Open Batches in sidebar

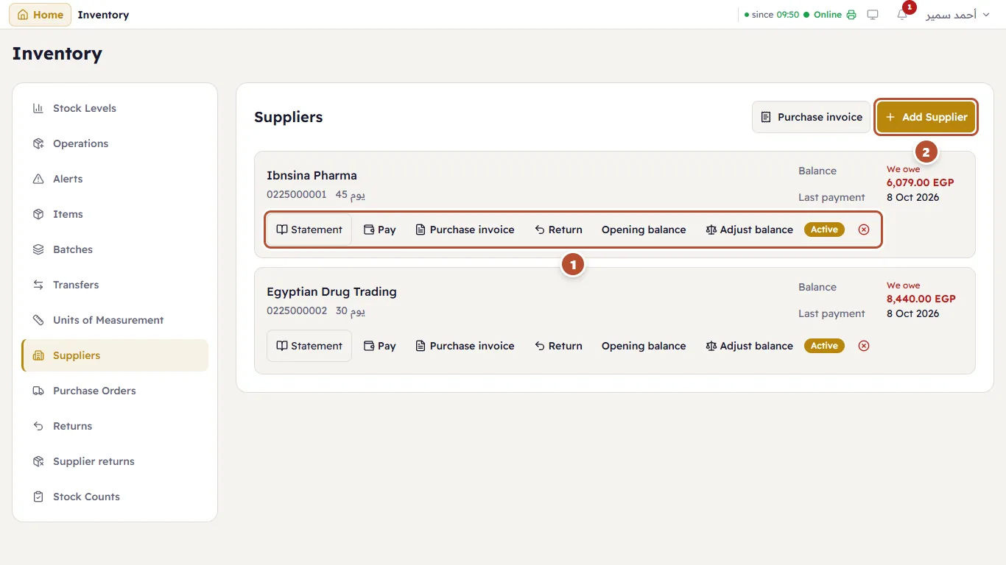click(x=115, y=249)
